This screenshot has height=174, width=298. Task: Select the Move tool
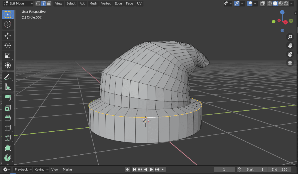[x=8, y=36]
